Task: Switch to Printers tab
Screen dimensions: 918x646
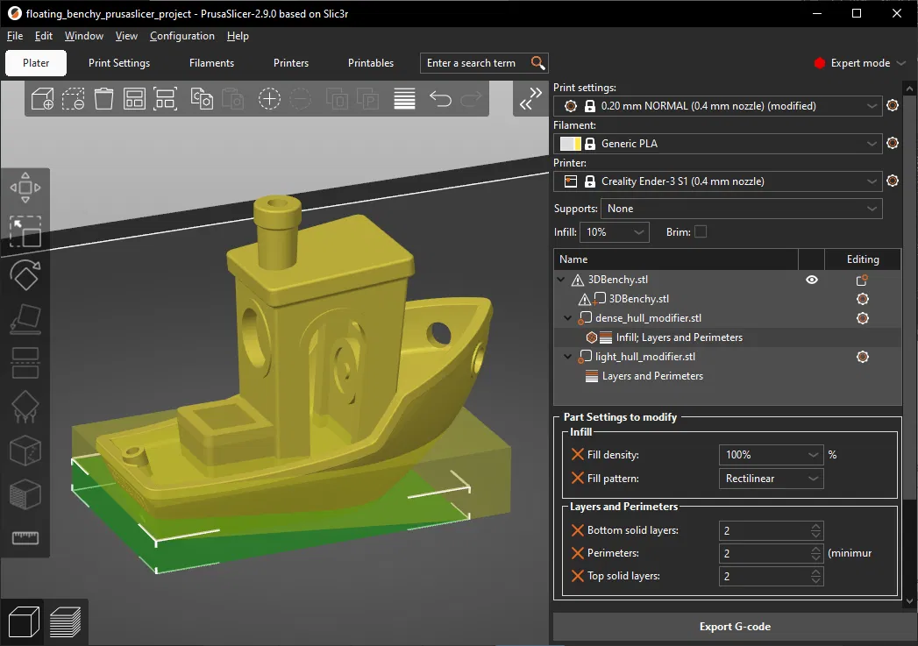Action: pos(291,62)
